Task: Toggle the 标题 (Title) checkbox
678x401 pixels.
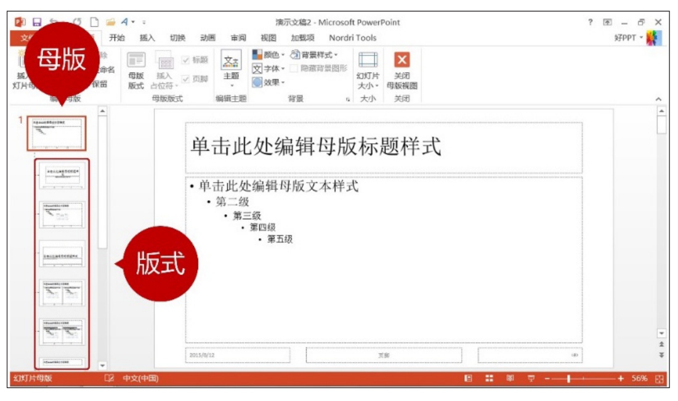Action: coord(195,60)
